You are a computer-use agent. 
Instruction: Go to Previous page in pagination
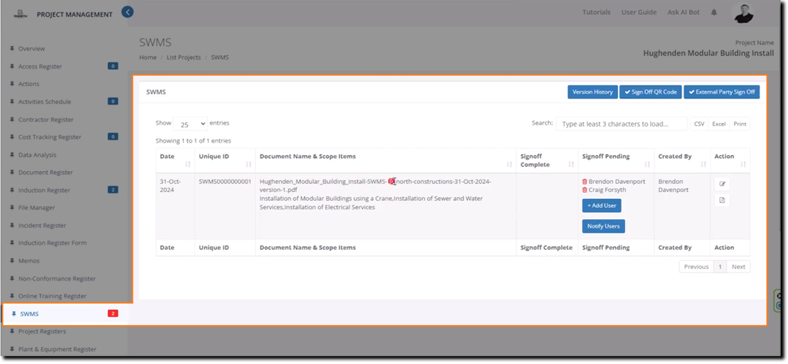[697, 266]
